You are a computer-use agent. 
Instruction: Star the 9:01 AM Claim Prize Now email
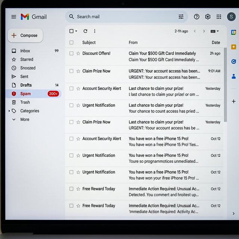tap(78, 71)
